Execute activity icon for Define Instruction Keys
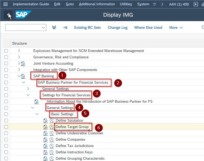The image size is (204, 161). (52, 152)
